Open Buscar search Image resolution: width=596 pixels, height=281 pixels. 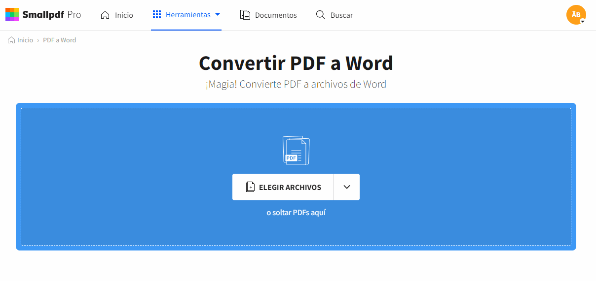(334, 15)
